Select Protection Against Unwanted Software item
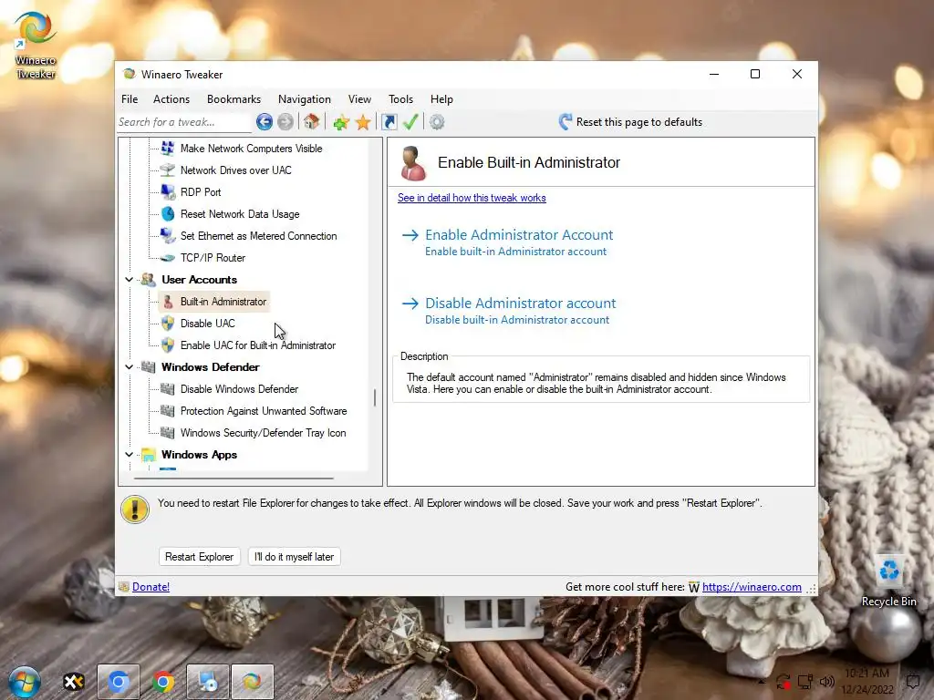Viewport: 934px width, 700px height. [264, 411]
